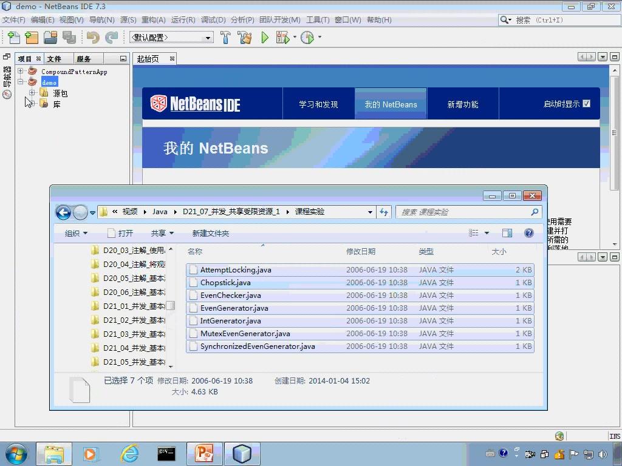
Task: Click the Undo arrow icon
Action: click(93, 38)
